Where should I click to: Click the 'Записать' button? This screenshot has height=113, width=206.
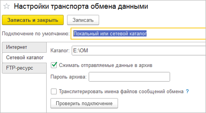pyautogui.click(x=83, y=20)
